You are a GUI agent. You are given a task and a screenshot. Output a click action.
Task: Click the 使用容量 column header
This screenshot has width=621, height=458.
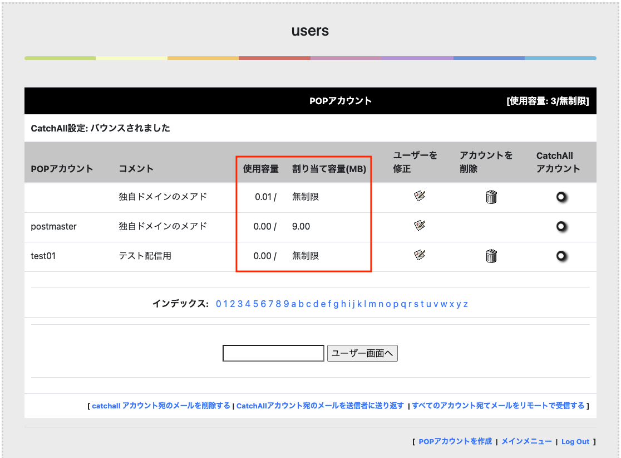tap(260, 169)
